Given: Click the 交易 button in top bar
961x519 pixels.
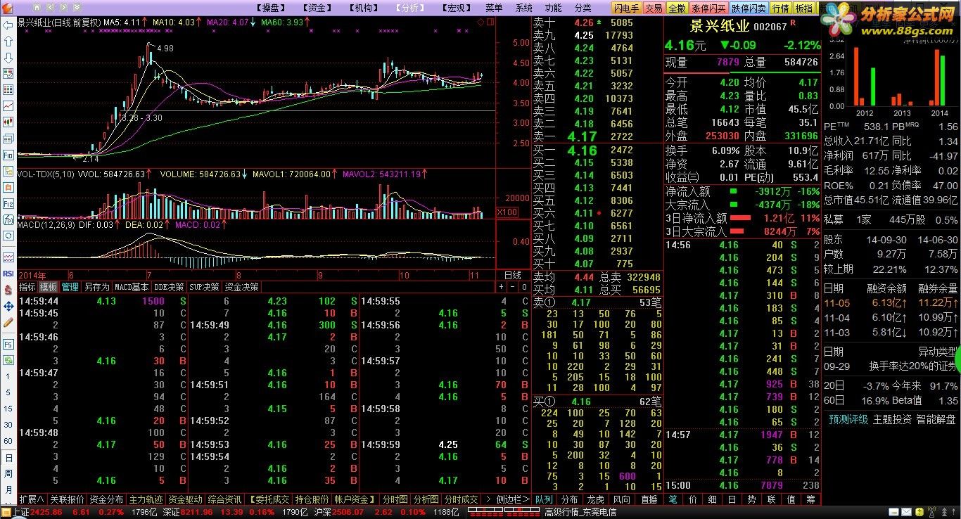Looking at the screenshot, I should pyautogui.click(x=654, y=8).
